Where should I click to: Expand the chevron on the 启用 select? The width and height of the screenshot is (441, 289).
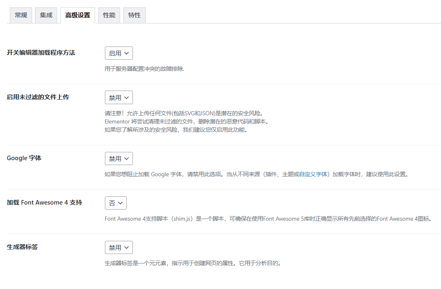pos(126,53)
